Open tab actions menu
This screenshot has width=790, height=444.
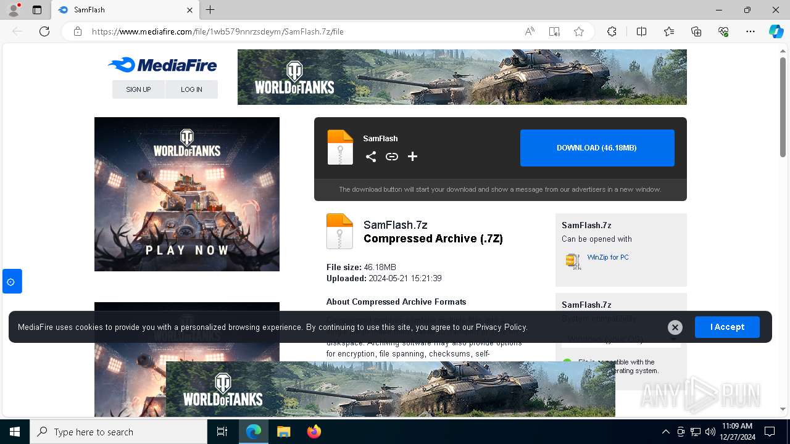pyautogui.click(x=37, y=10)
